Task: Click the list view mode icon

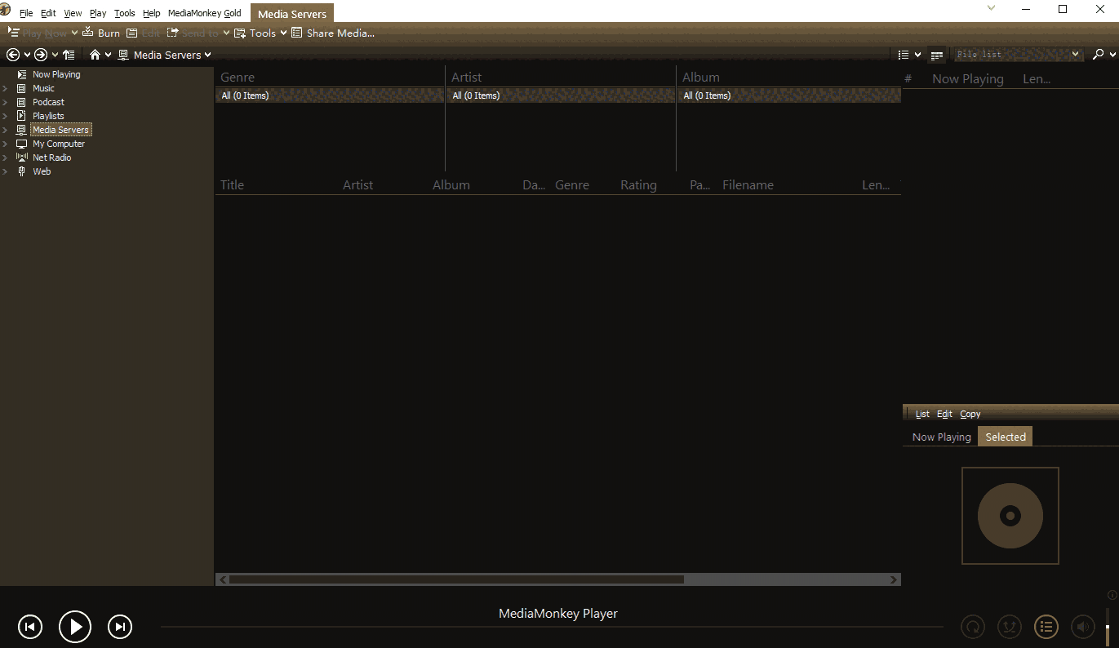Action: click(x=904, y=55)
